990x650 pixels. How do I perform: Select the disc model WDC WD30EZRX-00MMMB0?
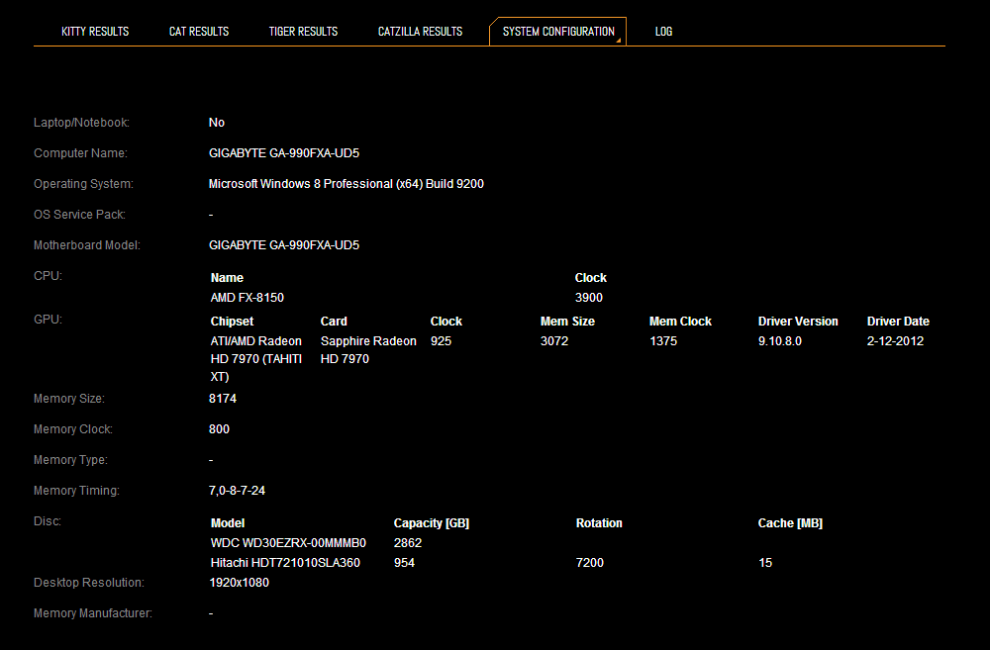[x=288, y=543]
